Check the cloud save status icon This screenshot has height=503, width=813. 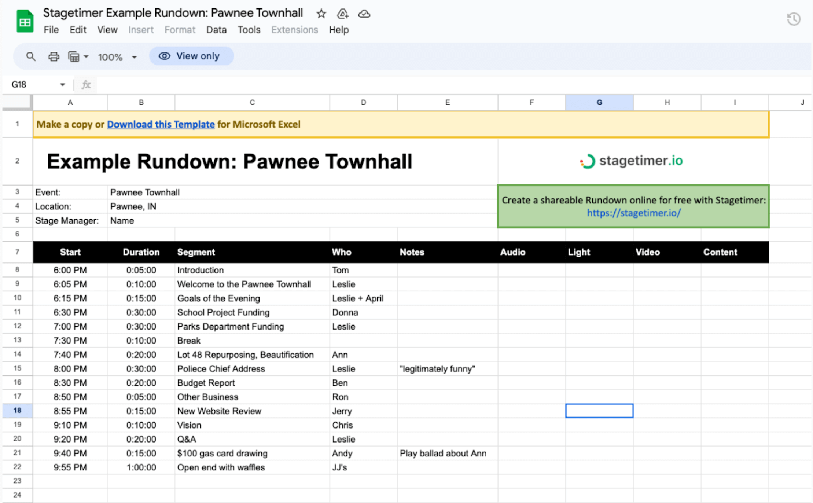tap(364, 14)
